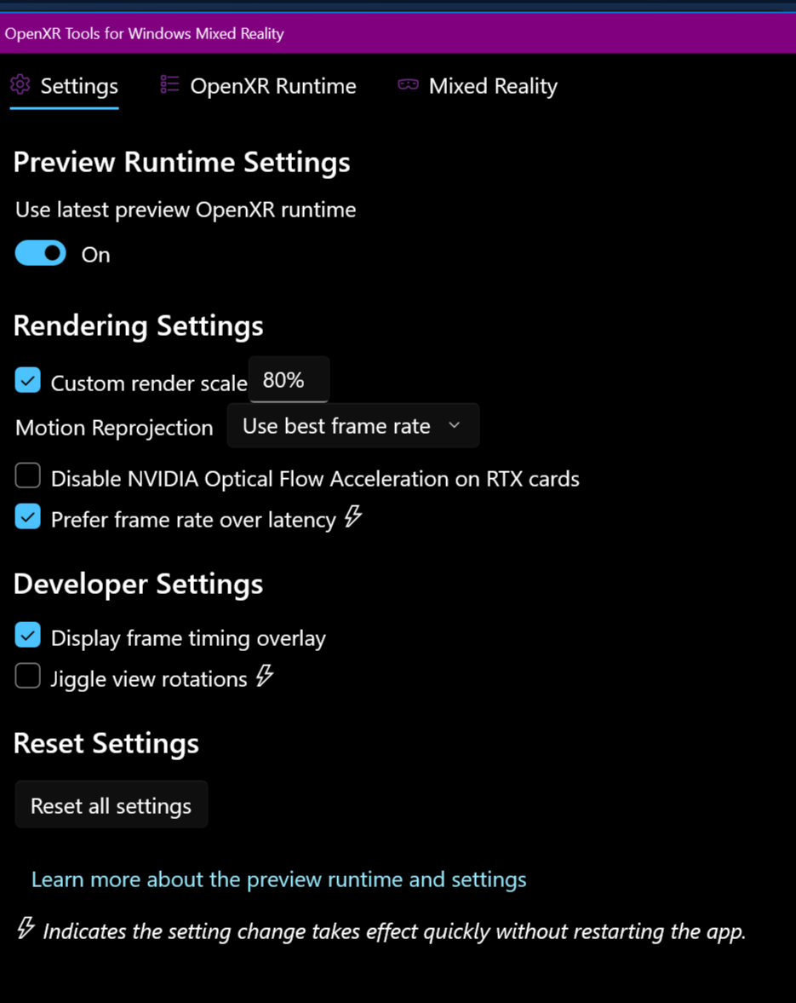The height and width of the screenshot is (1003, 796).
Task: Uncheck Display frame timing overlay
Action: 28,635
